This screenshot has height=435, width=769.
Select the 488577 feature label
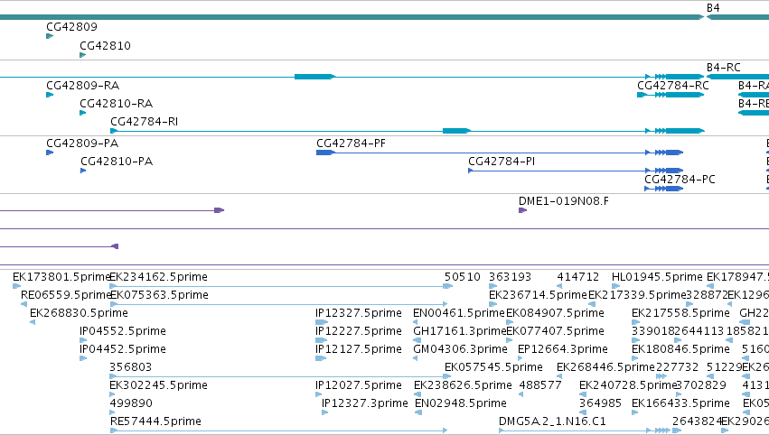pos(540,385)
